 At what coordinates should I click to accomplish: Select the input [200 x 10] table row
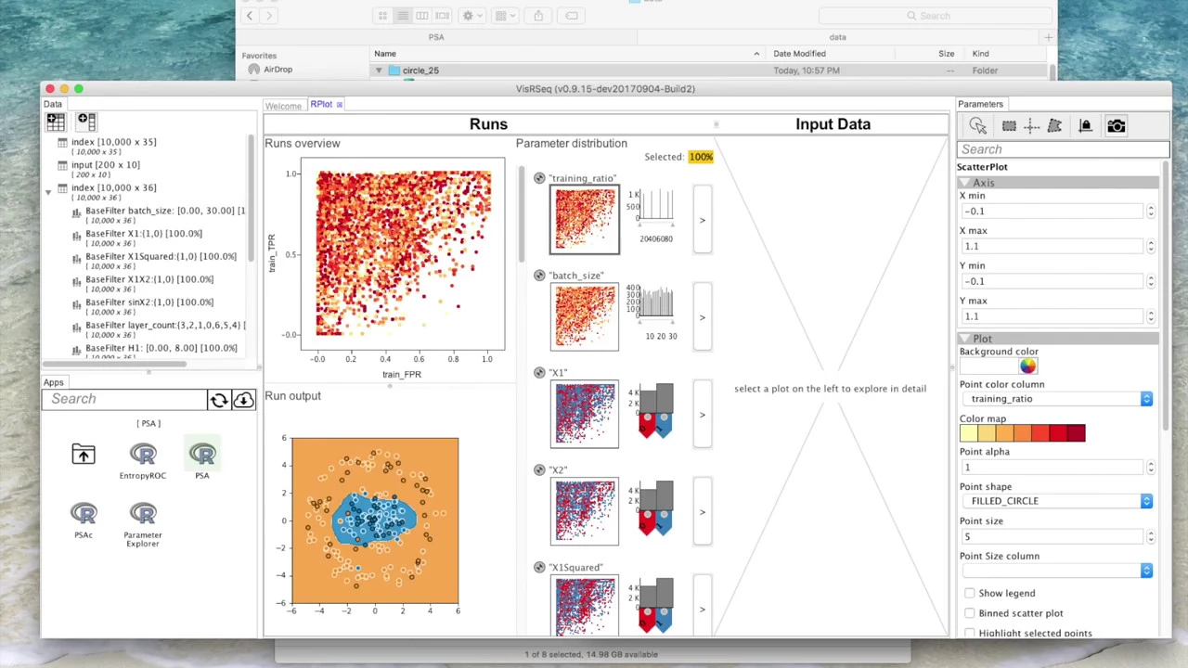coord(105,169)
